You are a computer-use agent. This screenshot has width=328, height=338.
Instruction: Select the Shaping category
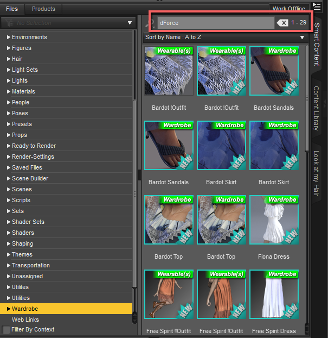coord(22,243)
